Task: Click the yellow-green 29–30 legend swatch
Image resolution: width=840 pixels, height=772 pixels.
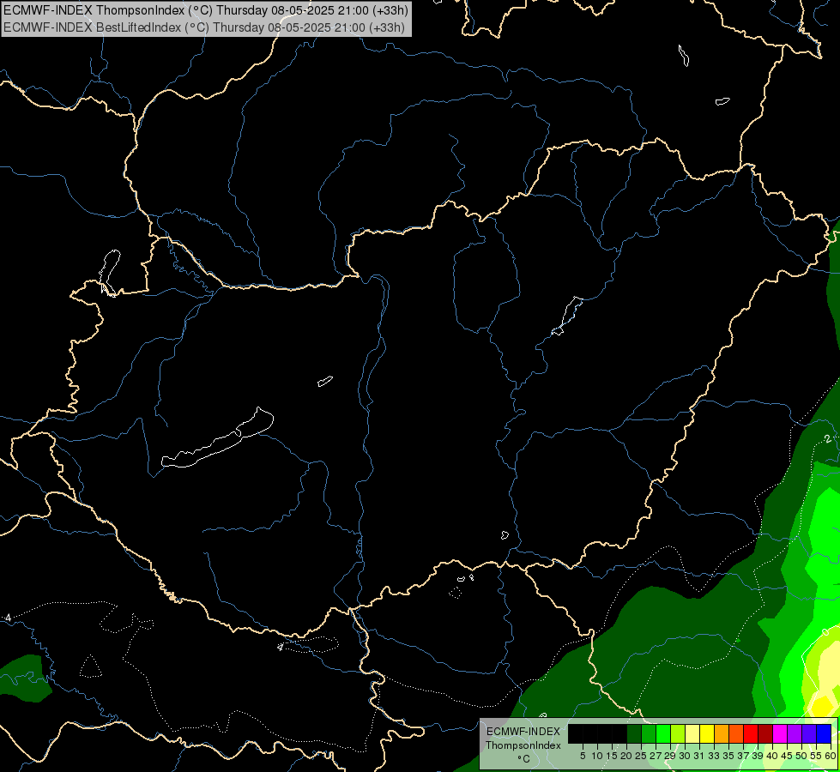Action: coord(678,734)
